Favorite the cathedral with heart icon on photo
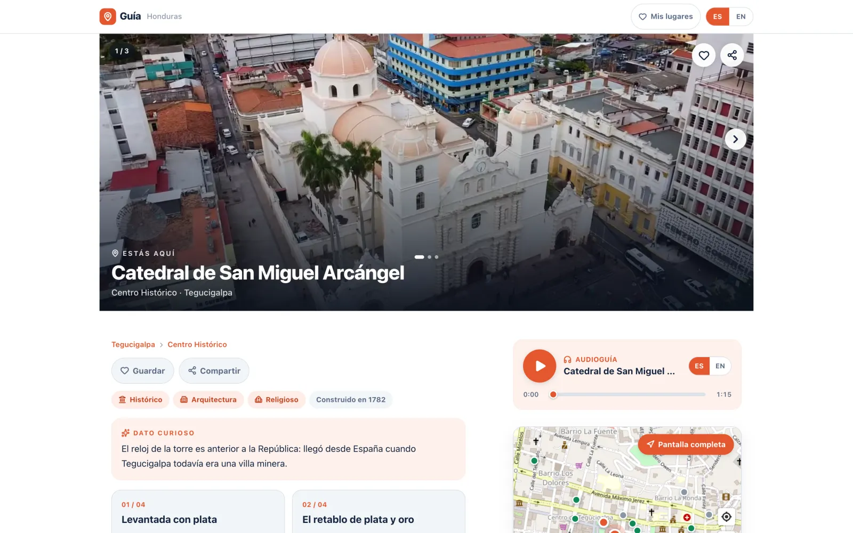Viewport: 853px width, 533px height. (x=704, y=55)
